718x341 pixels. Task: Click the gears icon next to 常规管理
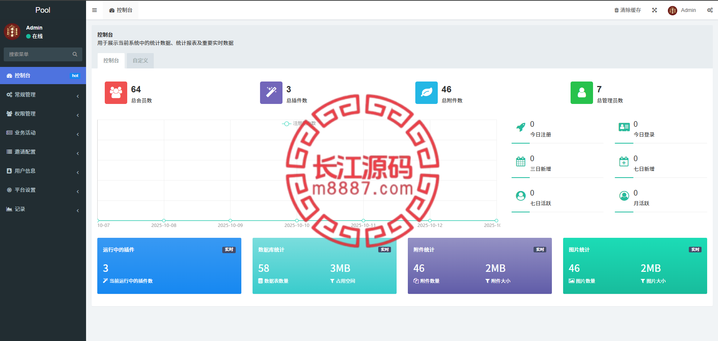(9, 95)
